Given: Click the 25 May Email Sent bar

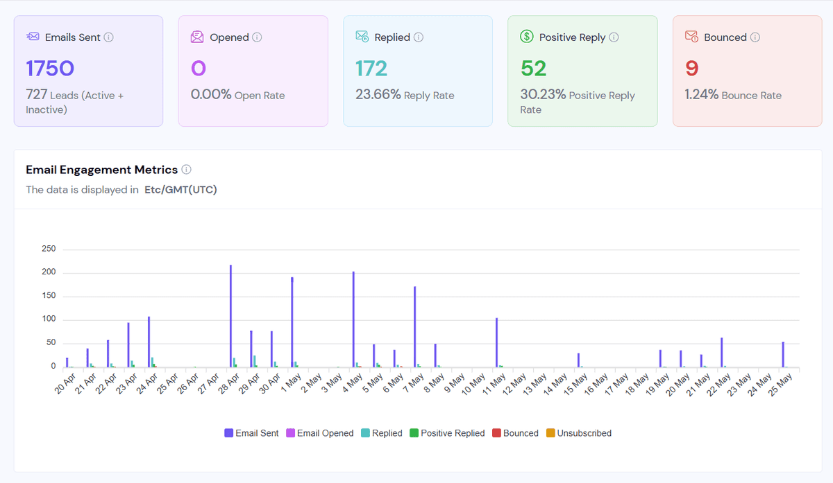Looking at the screenshot, I should (x=783, y=355).
